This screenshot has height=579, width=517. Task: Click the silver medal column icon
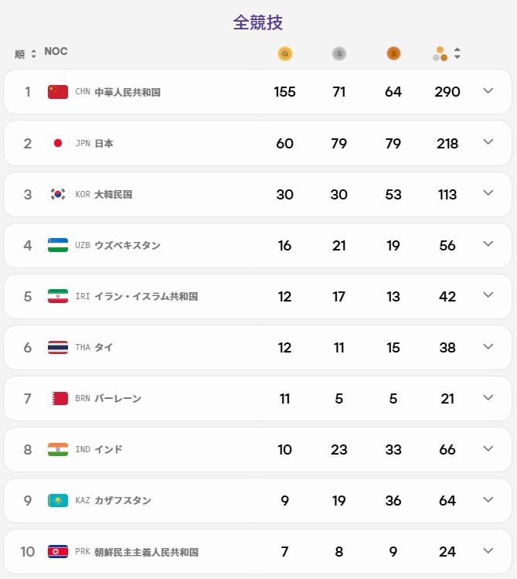tap(339, 53)
